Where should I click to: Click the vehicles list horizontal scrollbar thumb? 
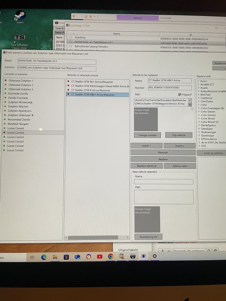click(93, 238)
